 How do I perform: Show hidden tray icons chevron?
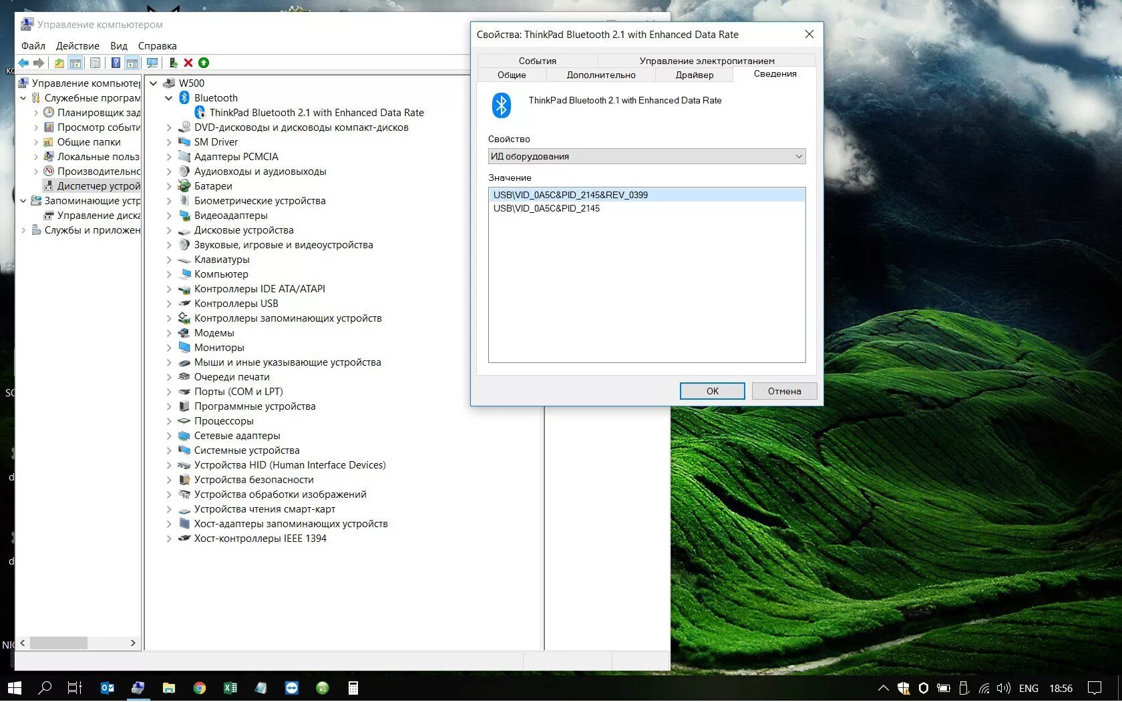883,688
